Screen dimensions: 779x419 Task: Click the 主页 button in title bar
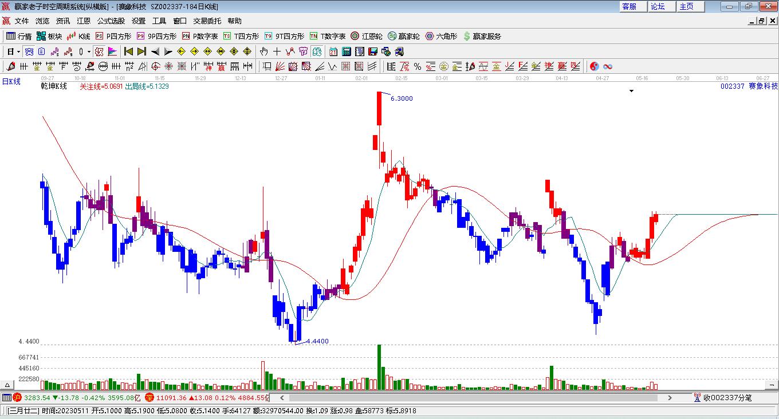(x=690, y=6)
